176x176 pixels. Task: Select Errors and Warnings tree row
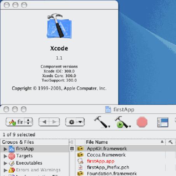tap(35, 170)
